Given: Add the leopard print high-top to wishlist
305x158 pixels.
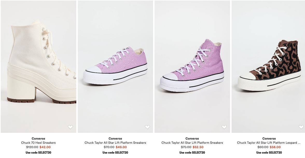Looking at the screenshot, I should click(x=301, y=127).
